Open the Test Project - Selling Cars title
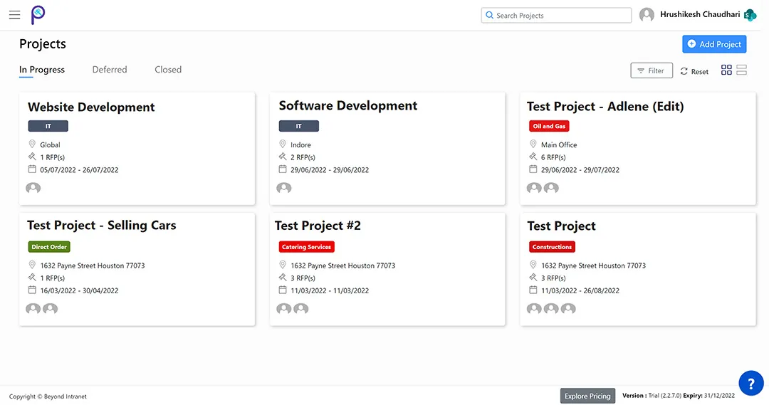Screen dimensions: 769x405 click(x=102, y=226)
